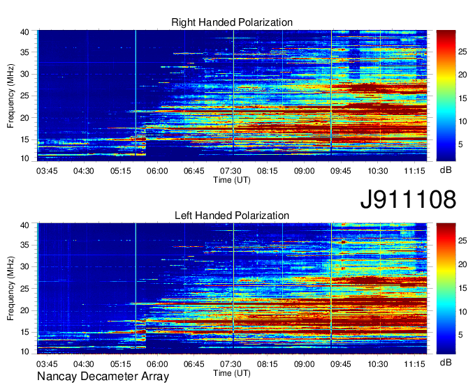Click the Right Handed plot's dB color bar
Viewport: 475px width, 385px height.
(x=446, y=96)
